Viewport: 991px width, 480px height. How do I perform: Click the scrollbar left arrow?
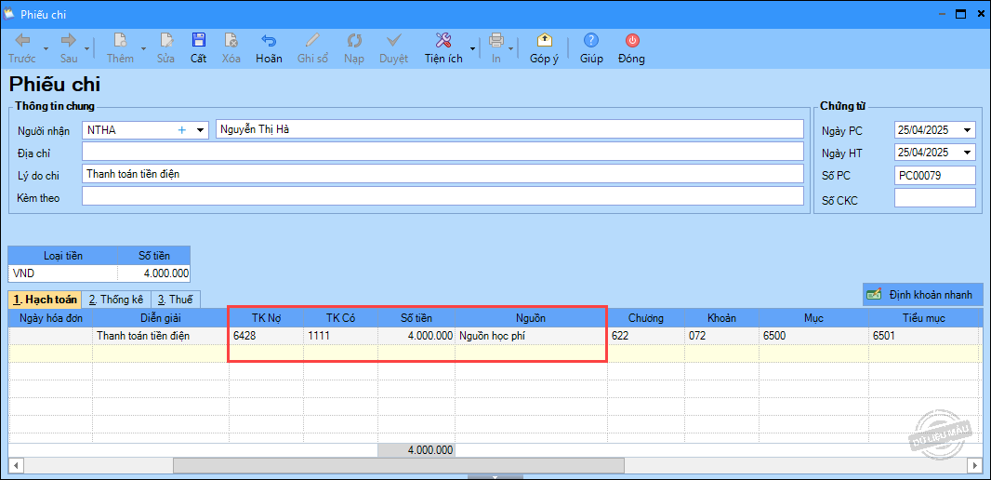pos(16,465)
